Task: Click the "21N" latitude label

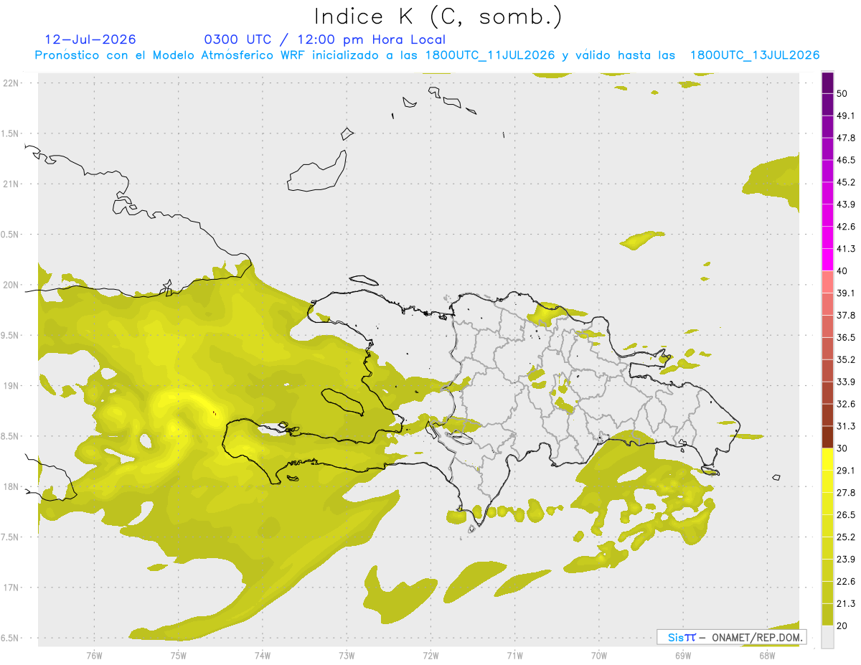Action: [x=11, y=184]
